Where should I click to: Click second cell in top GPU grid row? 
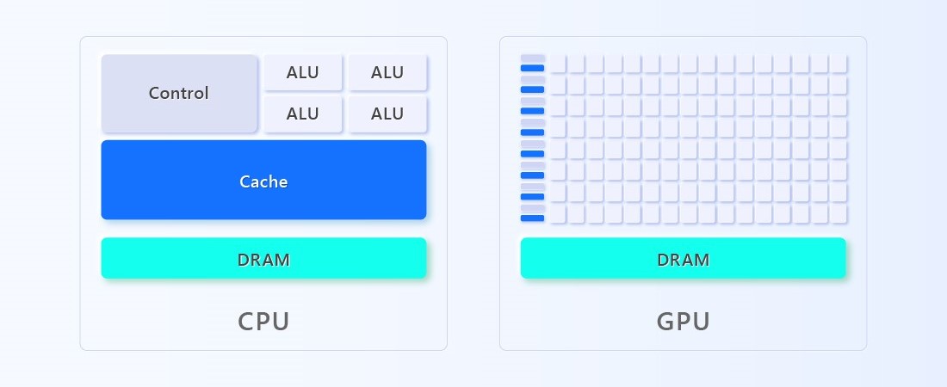point(577,64)
